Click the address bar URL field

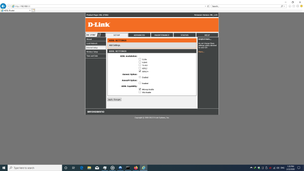109,6
